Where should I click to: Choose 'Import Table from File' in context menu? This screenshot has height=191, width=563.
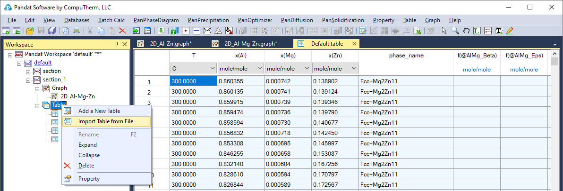click(106, 121)
